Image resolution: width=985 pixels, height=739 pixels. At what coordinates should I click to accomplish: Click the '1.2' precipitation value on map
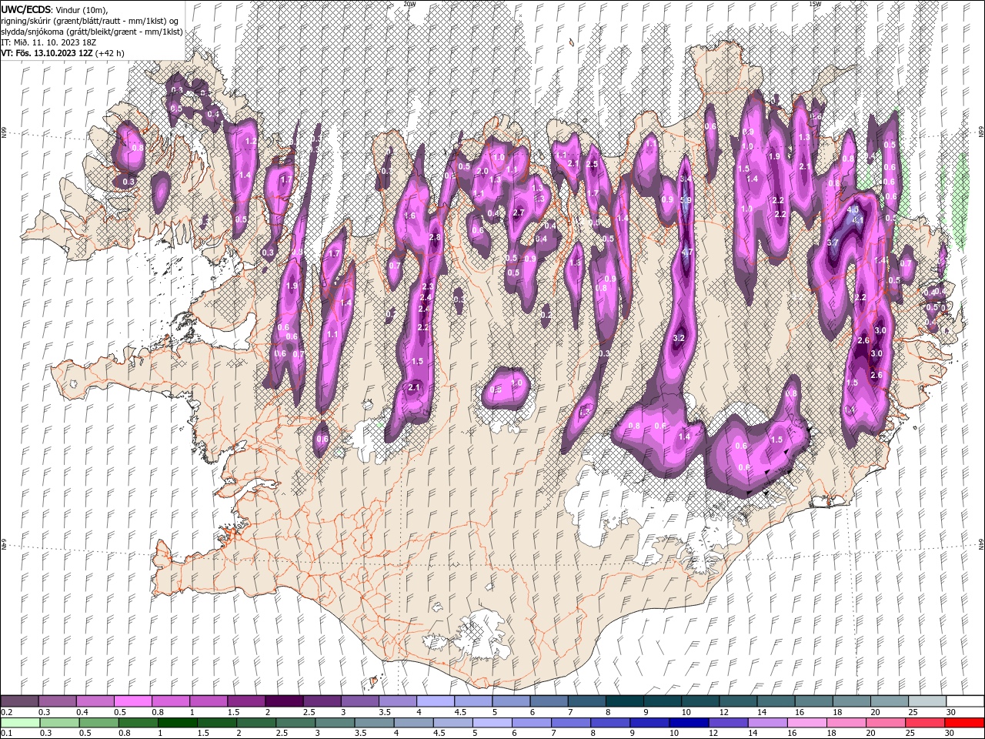[250, 142]
